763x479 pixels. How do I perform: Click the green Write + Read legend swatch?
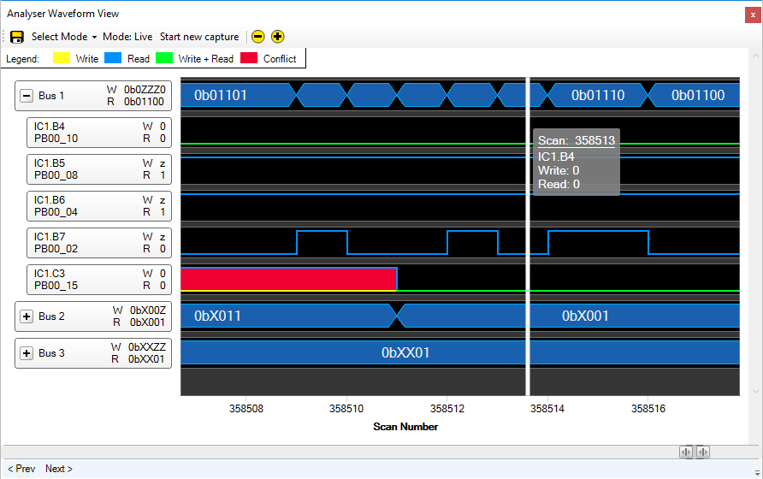click(x=164, y=58)
